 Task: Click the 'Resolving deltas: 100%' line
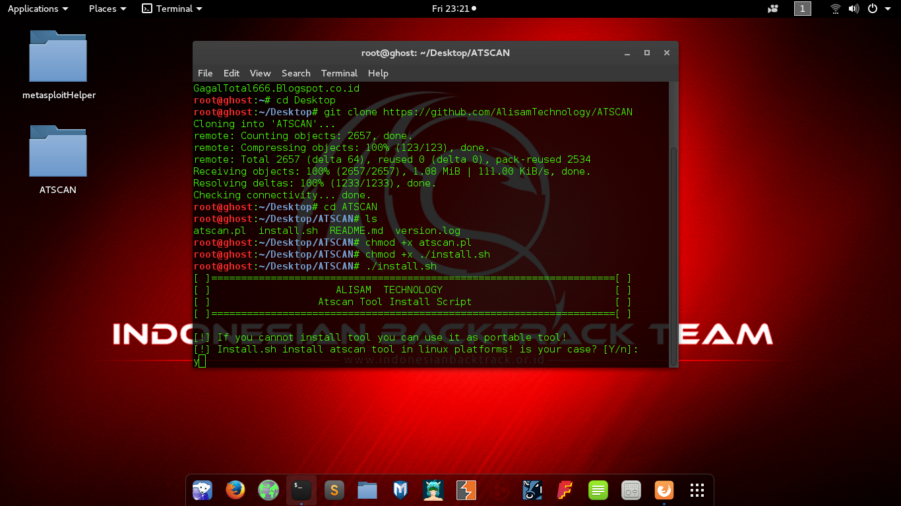[315, 183]
